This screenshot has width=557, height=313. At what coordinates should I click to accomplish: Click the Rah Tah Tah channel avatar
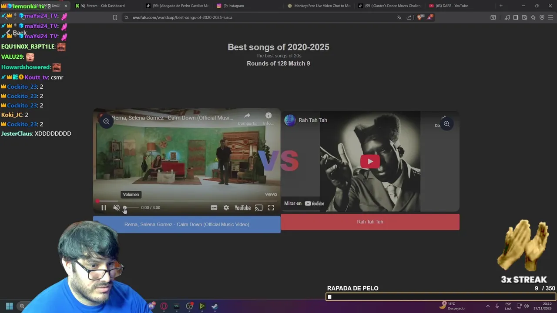click(x=290, y=120)
